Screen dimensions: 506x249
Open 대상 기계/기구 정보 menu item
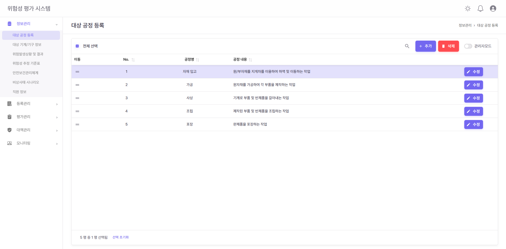pos(27,45)
